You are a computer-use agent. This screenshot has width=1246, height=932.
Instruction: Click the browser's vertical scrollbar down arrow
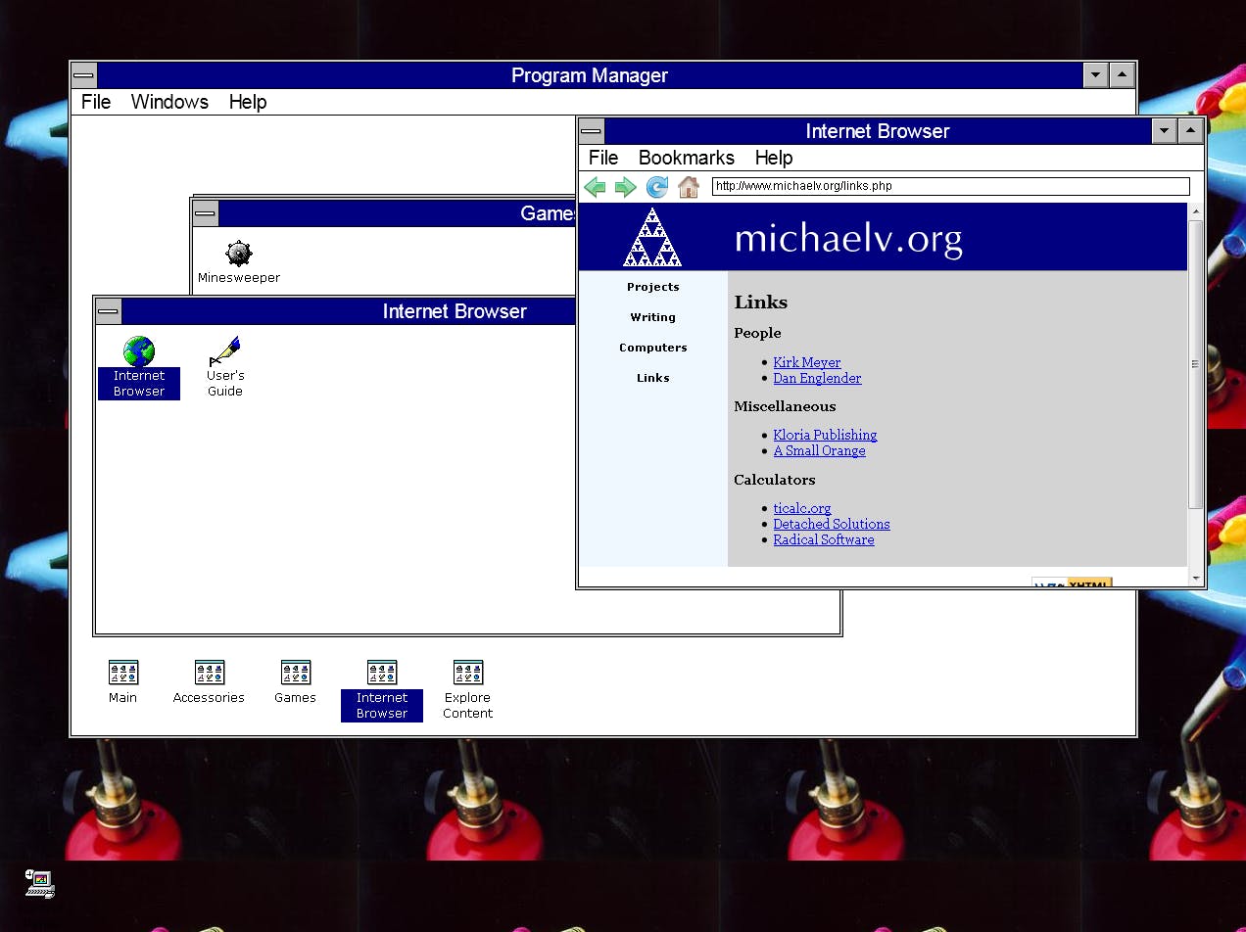point(1195,579)
